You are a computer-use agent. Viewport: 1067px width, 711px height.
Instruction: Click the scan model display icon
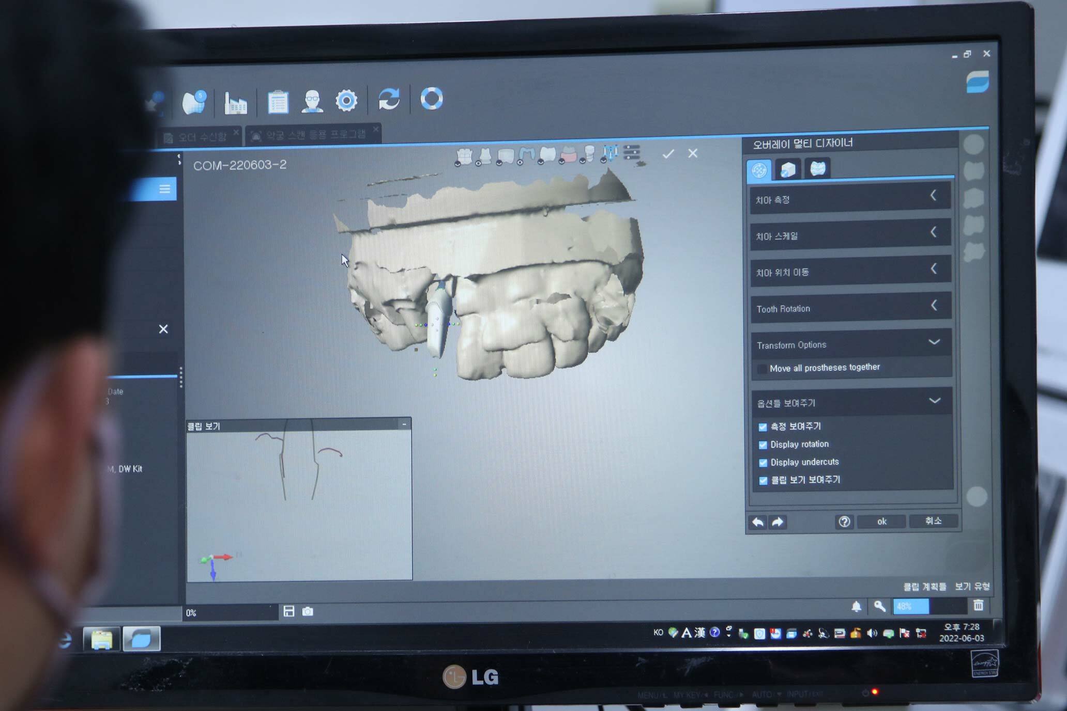[x=506, y=156]
